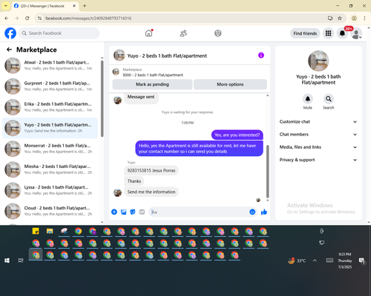Open Sticky Notes in the taskbar
371x296 pixels.
(x=36, y=231)
